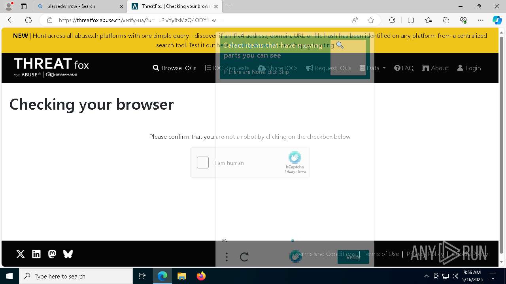This screenshot has width=506, height=284.
Task: Open tab actions menu
Action: [24, 6]
